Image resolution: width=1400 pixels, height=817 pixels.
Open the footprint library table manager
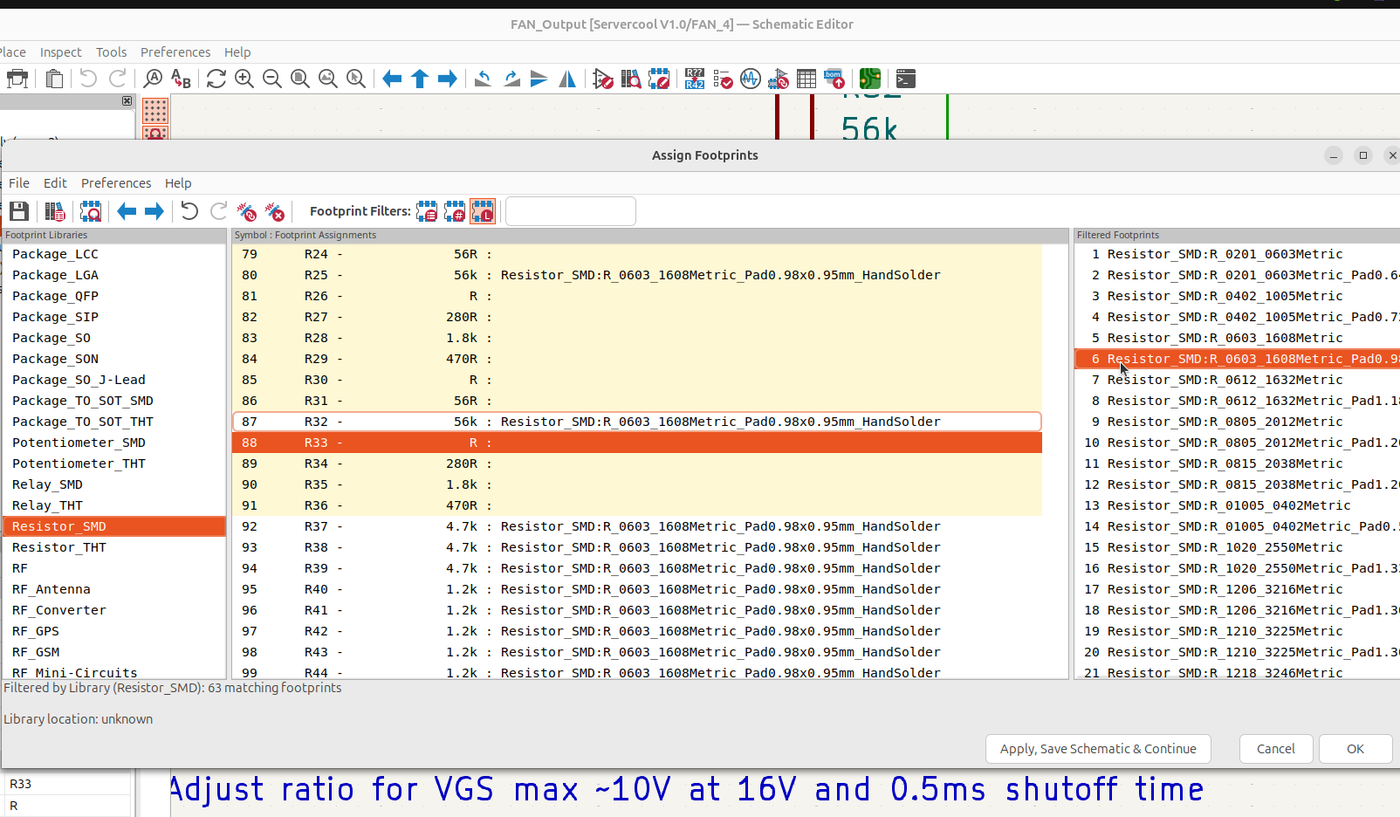click(55, 211)
